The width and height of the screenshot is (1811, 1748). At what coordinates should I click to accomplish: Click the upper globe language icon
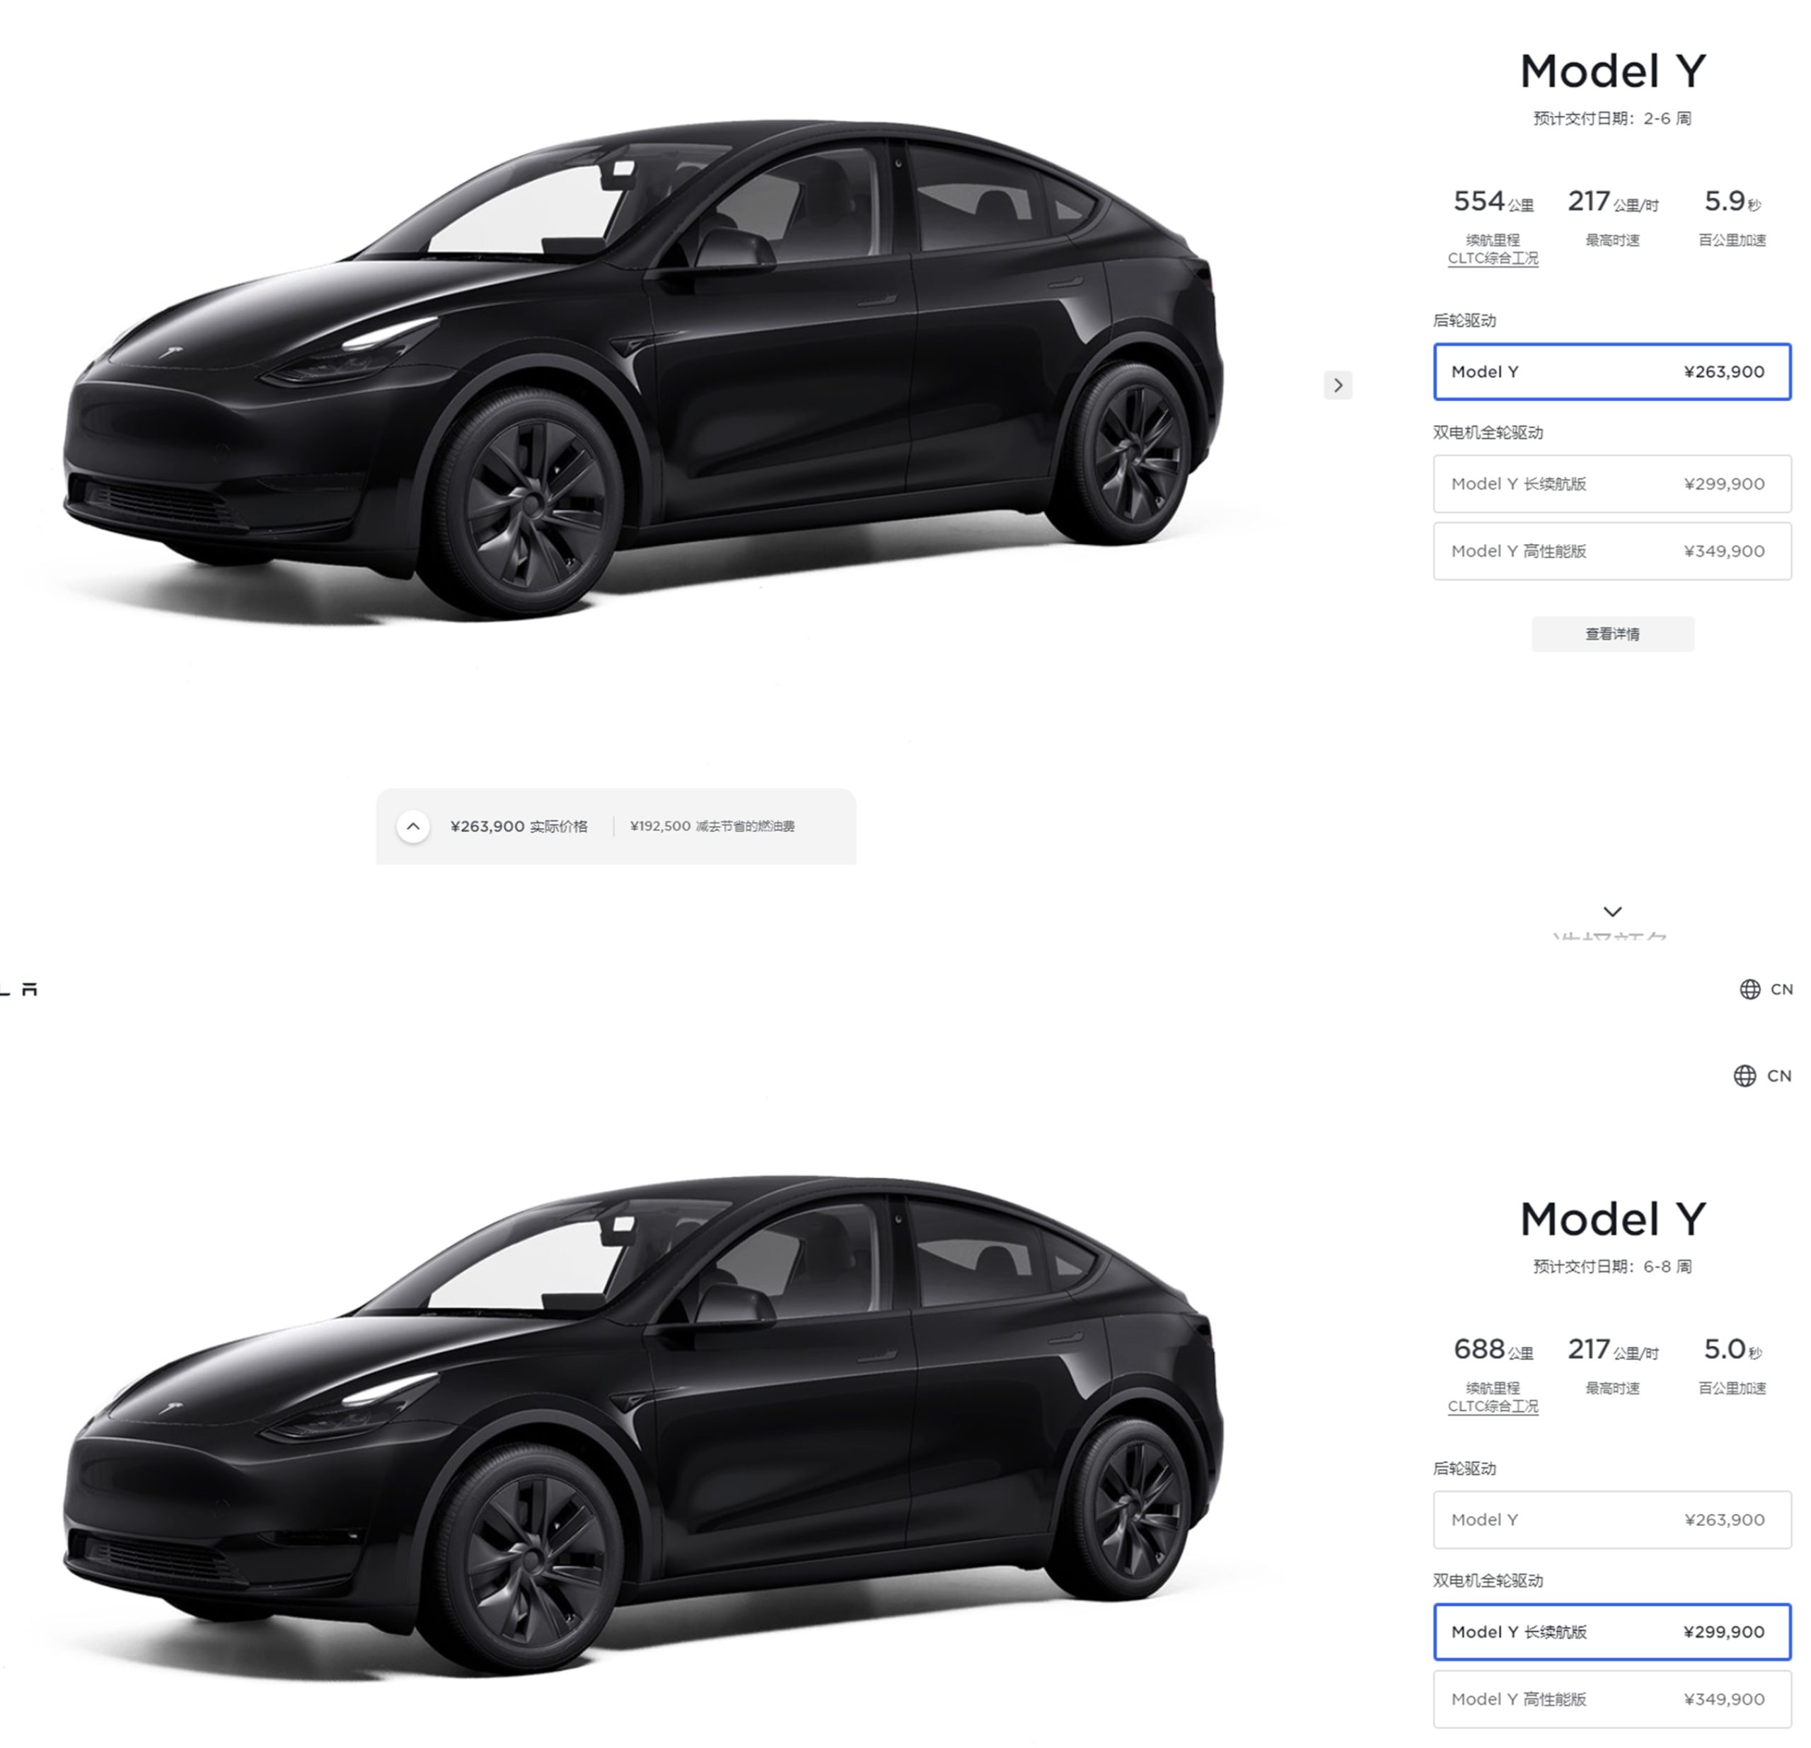pyautogui.click(x=1750, y=990)
